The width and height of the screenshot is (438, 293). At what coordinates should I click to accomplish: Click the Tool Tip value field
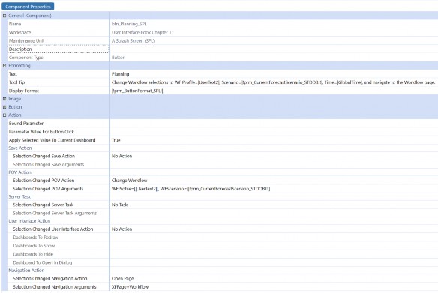(x=274, y=82)
